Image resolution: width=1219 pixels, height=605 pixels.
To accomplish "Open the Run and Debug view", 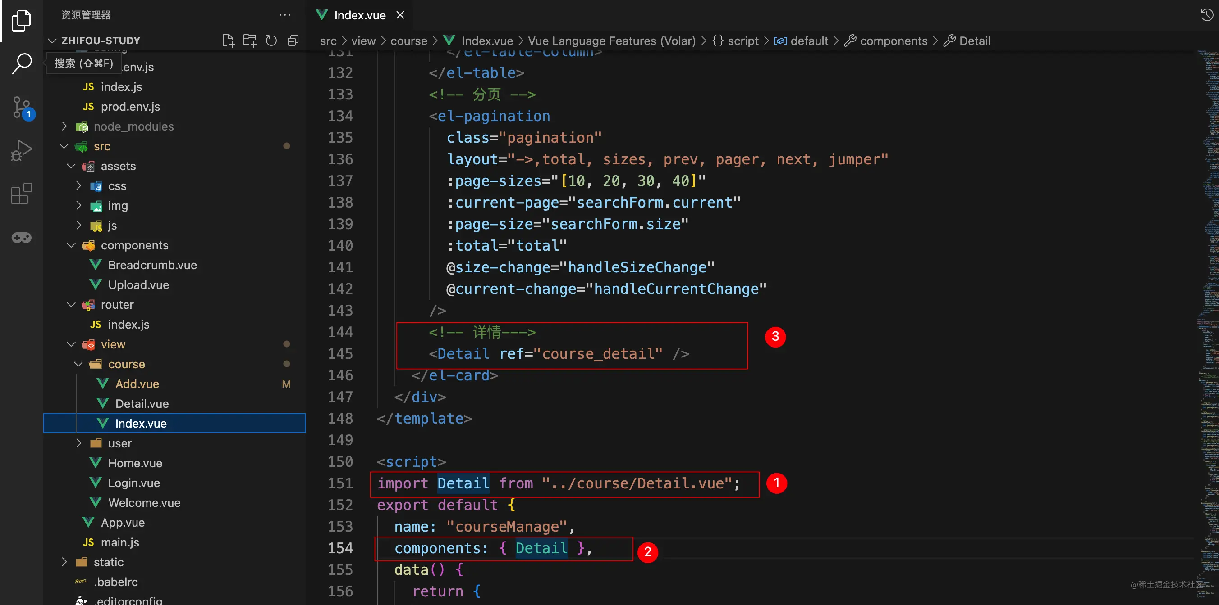I will click(x=21, y=150).
